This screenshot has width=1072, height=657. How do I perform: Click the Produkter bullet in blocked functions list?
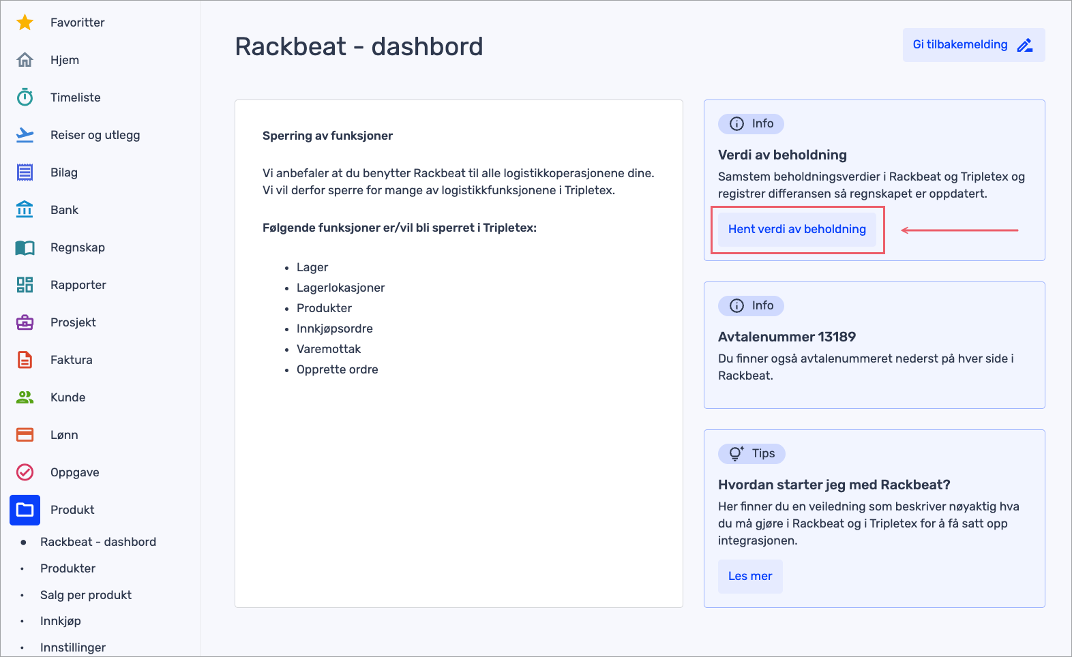pyautogui.click(x=324, y=308)
